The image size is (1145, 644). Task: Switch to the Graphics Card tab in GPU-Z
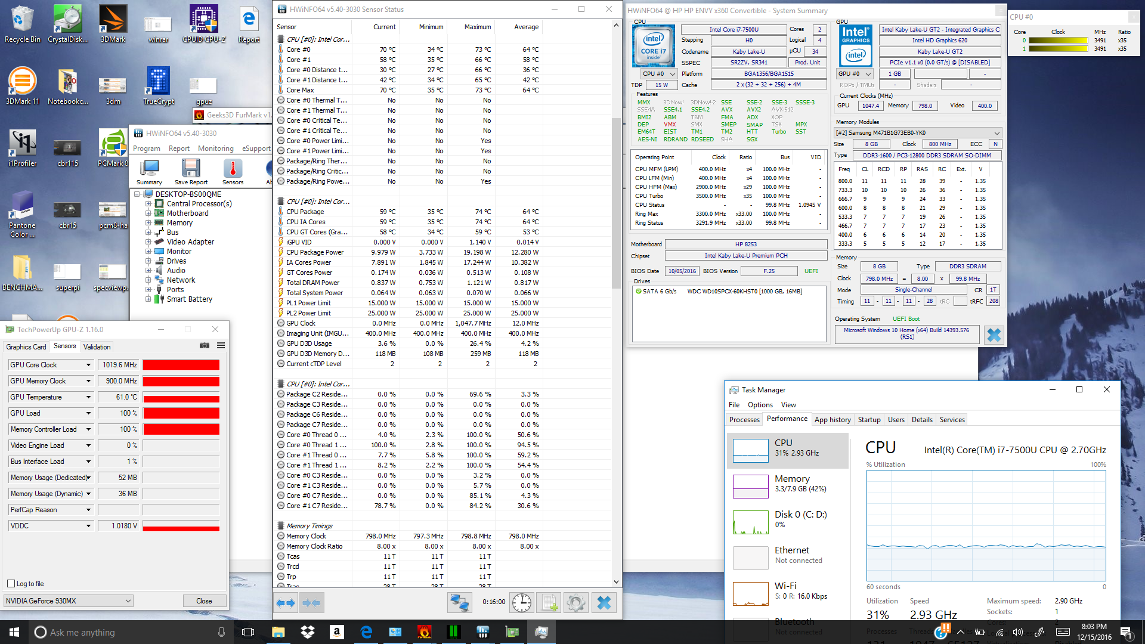tap(26, 347)
